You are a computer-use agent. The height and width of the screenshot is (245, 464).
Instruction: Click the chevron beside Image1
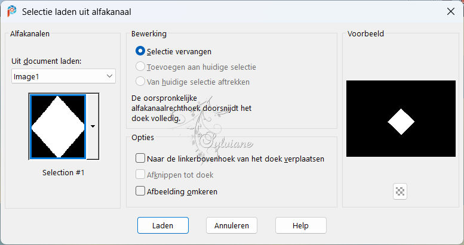109,76
